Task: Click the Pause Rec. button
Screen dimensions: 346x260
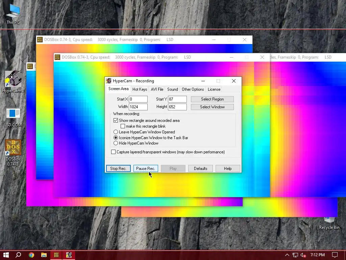Action: [146, 169]
